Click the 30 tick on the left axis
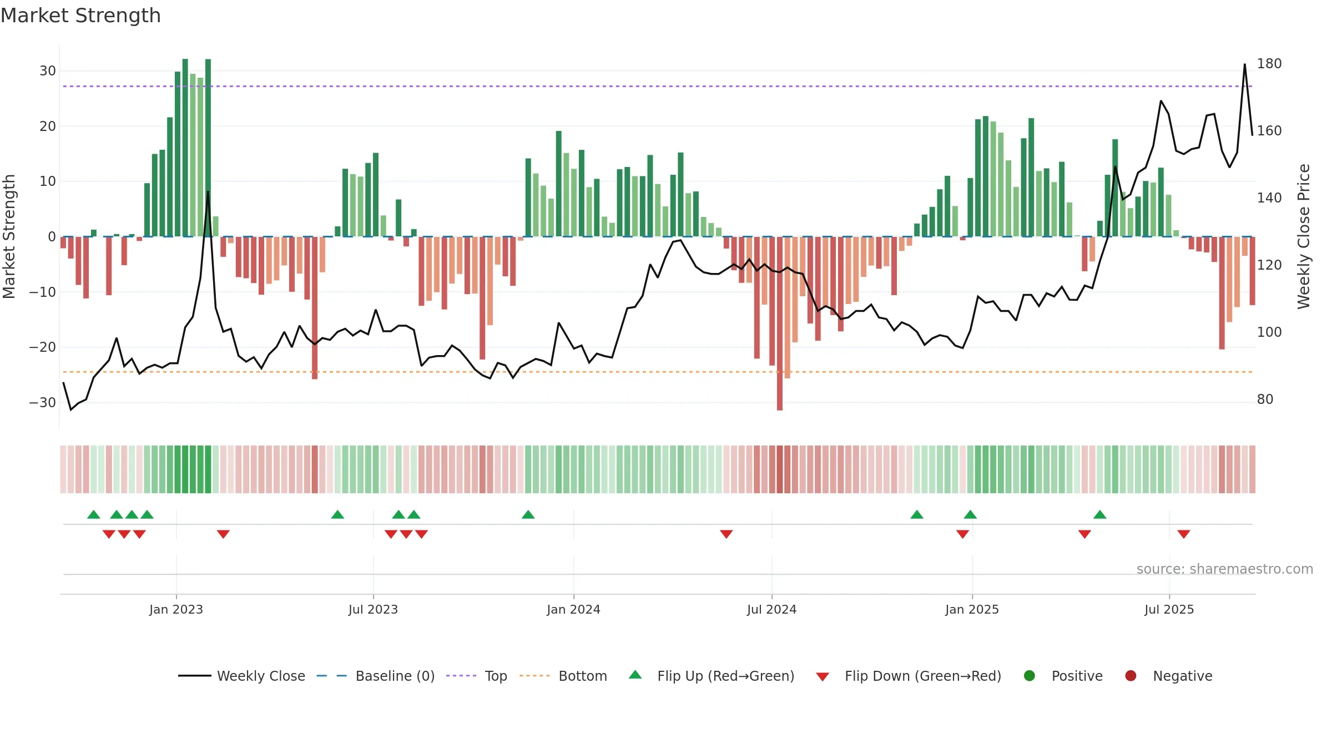Screen dimensions: 1332x749 coord(47,70)
